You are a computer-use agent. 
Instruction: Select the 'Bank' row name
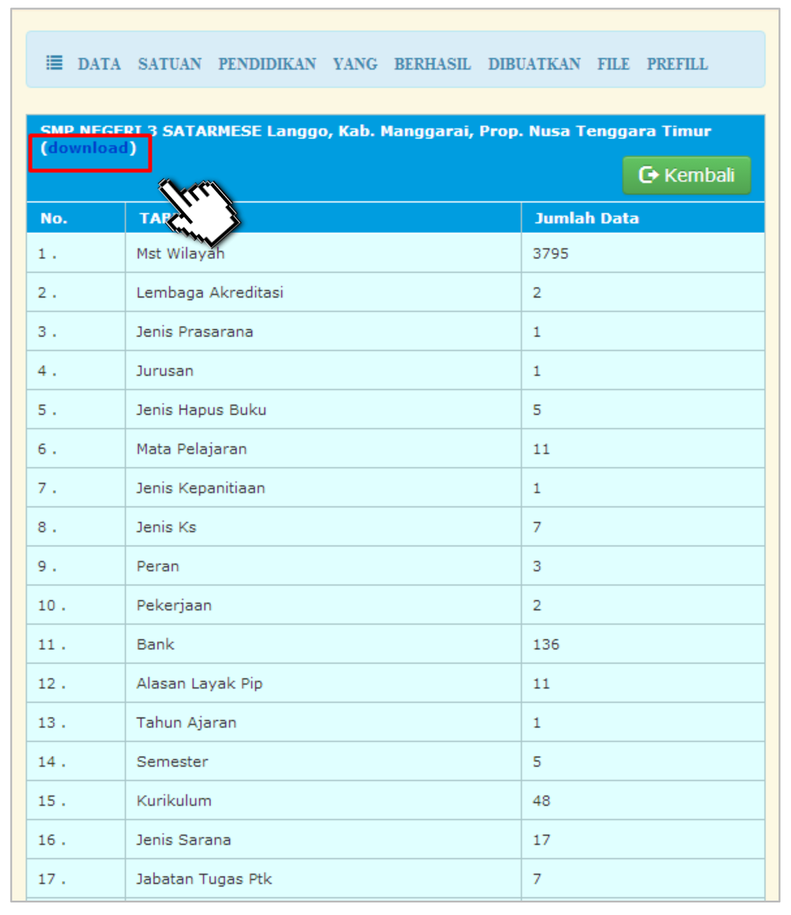coord(155,645)
